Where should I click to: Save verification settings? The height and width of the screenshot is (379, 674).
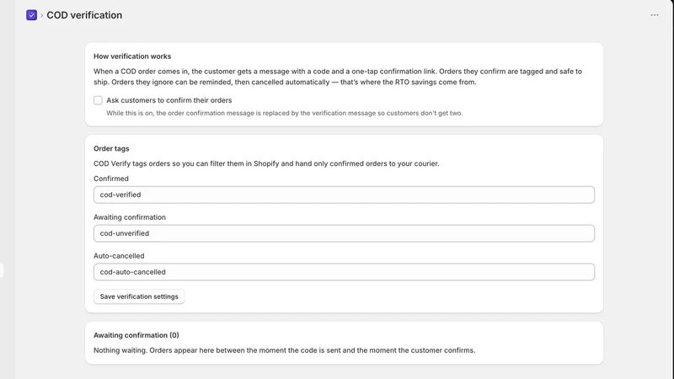click(x=139, y=296)
